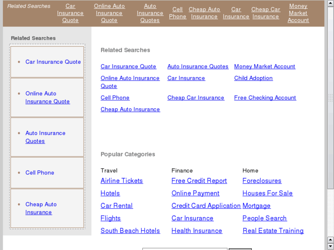Click the scrollbar down arrow at bottom
The height and width of the screenshot is (250, 334).
tap(331, 247)
